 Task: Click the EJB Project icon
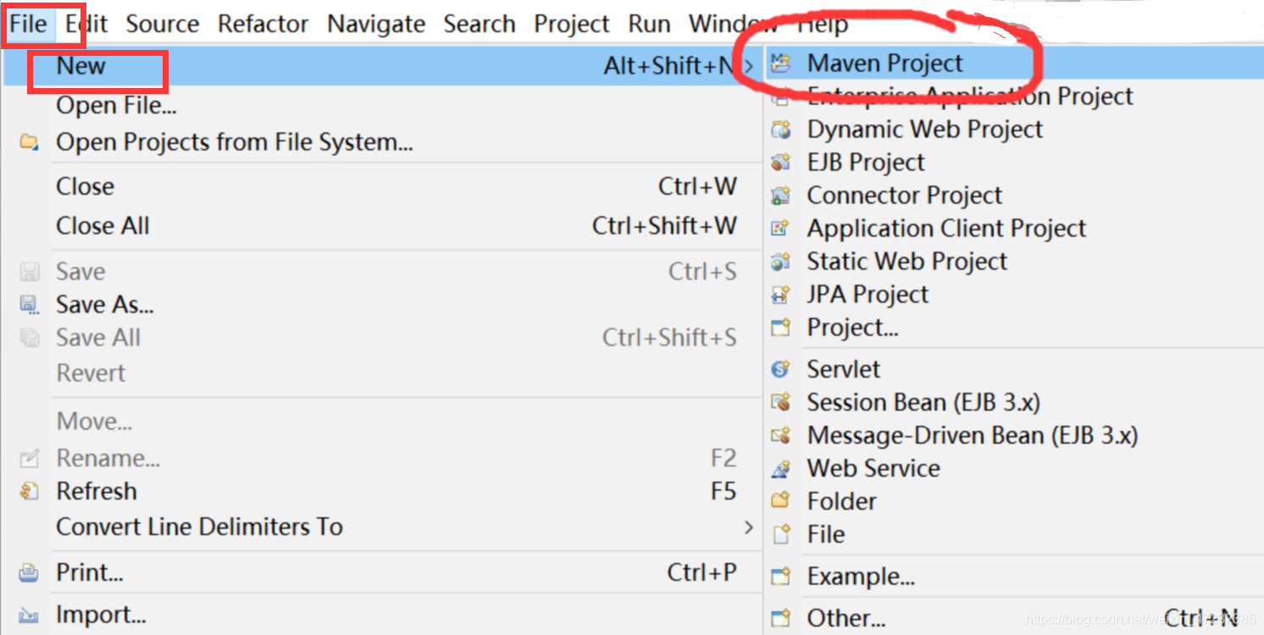click(781, 163)
